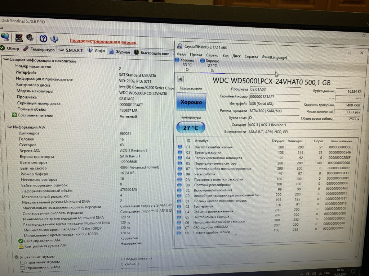Screen dimensions: 369x276
Task: Click the Прошивка field showing 02.01A02
Action: pos(275,89)
